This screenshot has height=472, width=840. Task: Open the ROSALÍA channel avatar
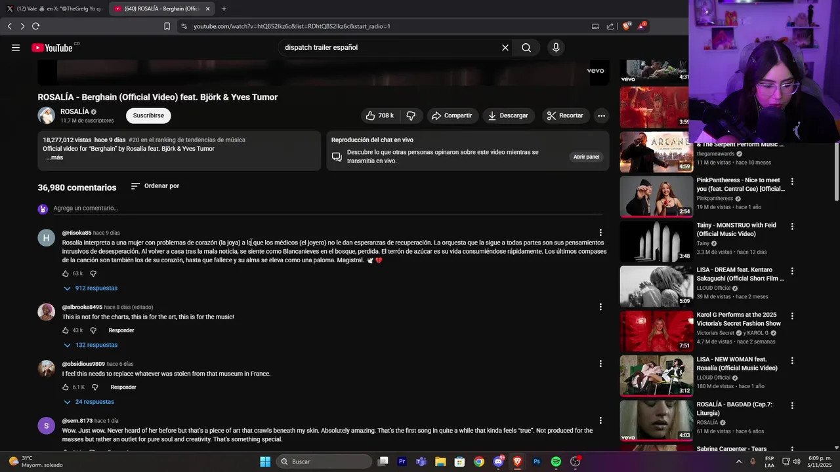pyautogui.click(x=47, y=115)
